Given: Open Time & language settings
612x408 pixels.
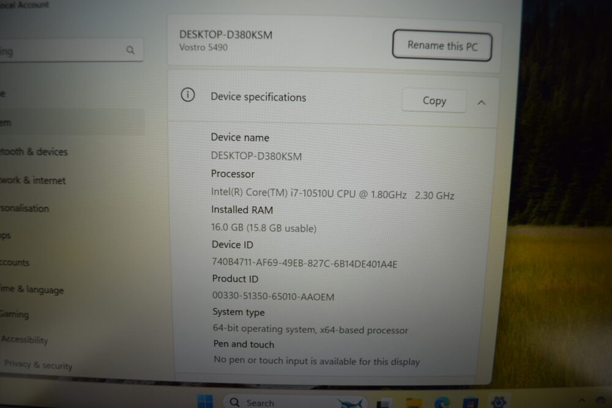Looking at the screenshot, I should click(x=32, y=289).
